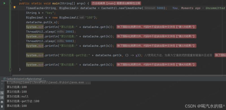The image size is (226, 110).
Task: Open the yellow lightbulb quick-fix suggestions
Action: click(14, 7)
